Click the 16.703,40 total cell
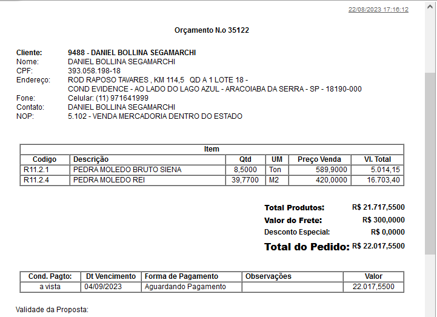 tap(383, 180)
